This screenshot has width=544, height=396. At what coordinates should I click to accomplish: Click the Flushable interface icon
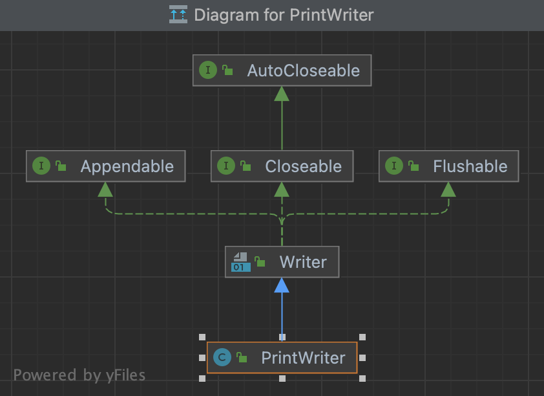point(394,166)
